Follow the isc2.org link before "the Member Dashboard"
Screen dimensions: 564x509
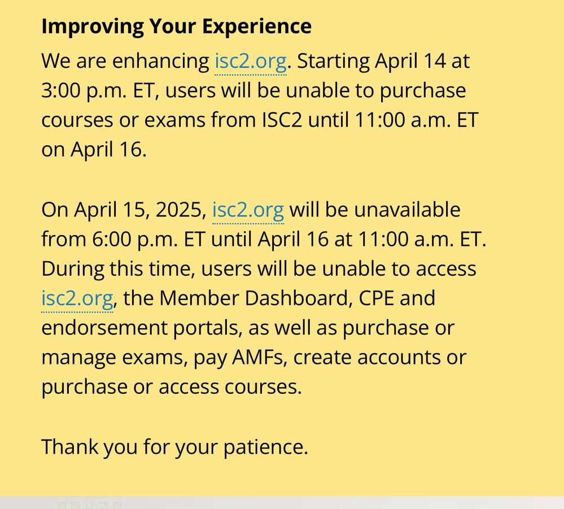click(x=77, y=298)
